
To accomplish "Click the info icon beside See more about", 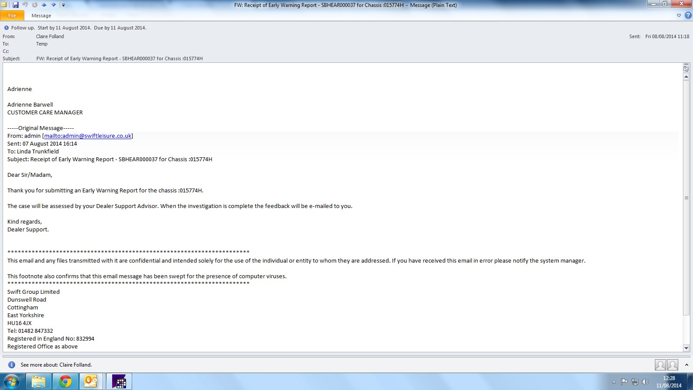I will (12, 365).
